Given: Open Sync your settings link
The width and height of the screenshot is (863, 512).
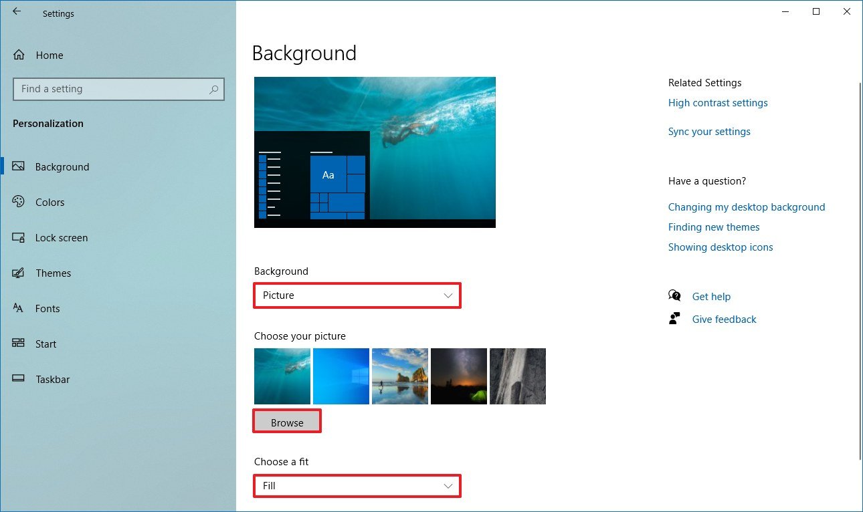Looking at the screenshot, I should [x=709, y=132].
